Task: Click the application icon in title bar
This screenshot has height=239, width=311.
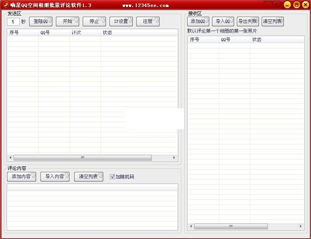Action: point(5,5)
